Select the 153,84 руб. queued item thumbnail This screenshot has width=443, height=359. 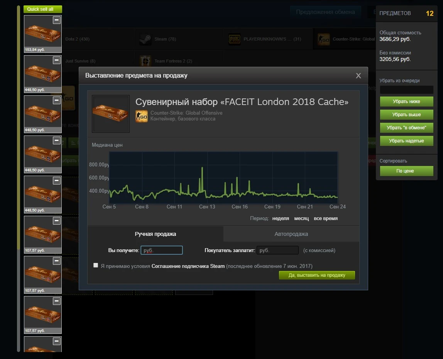[43, 34]
